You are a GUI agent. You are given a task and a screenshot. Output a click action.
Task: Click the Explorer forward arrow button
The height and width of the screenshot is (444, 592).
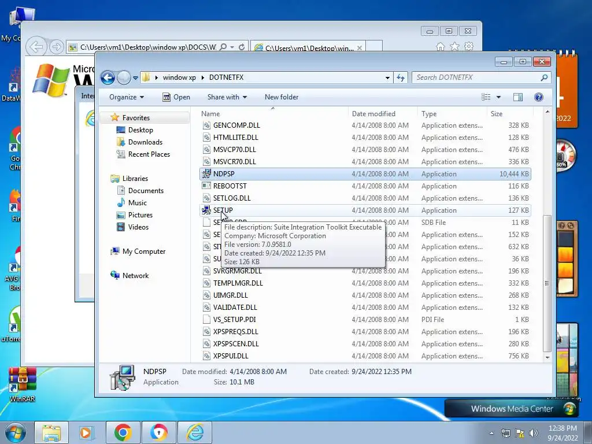(124, 78)
